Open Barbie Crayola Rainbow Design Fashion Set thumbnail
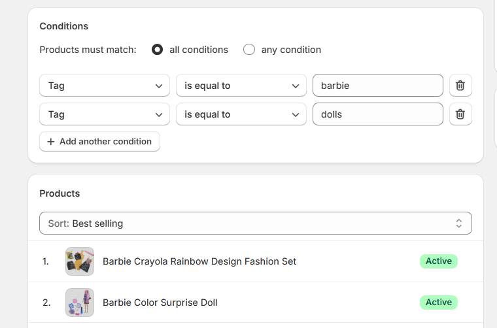The image size is (497, 328). pyautogui.click(x=80, y=261)
